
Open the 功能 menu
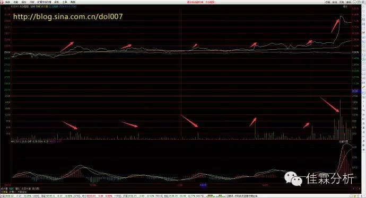15,2
